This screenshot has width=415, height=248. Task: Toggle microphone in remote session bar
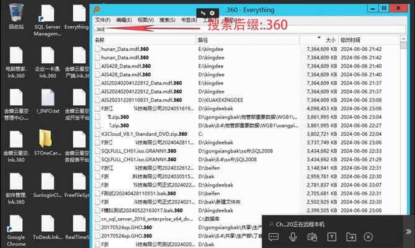pyautogui.click(x=293, y=237)
